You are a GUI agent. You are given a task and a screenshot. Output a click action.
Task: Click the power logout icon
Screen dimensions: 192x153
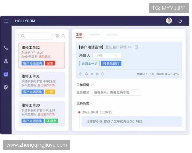(180, 21)
